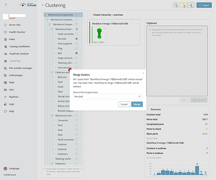Image resolution: width=216 pixels, height=180 pixels.
Task: Click the Linkmanager icon
Action: 5,75
